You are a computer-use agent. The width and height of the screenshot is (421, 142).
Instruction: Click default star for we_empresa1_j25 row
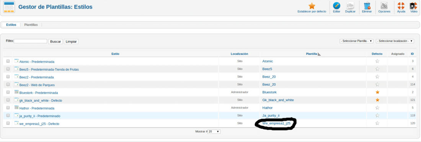coord(377,123)
